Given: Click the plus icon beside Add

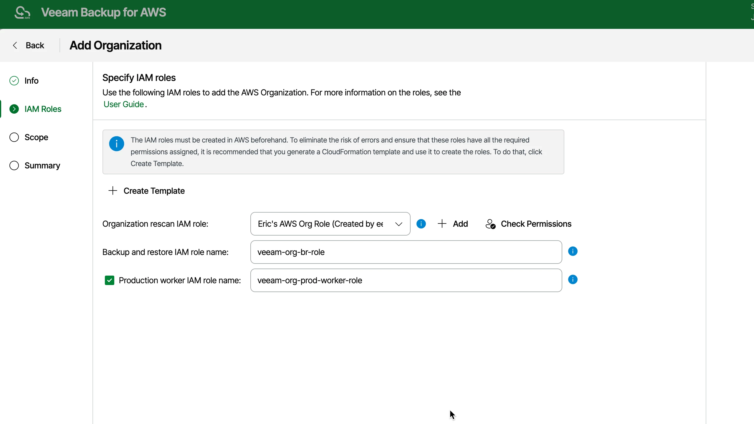Looking at the screenshot, I should pos(442,223).
